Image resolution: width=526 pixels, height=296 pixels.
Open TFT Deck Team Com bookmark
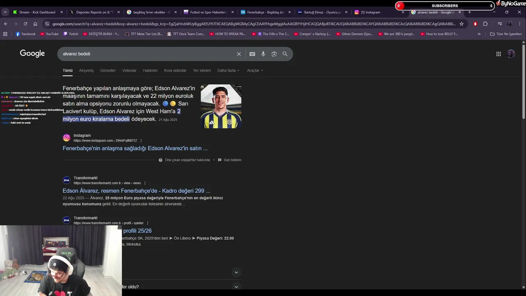click(x=186, y=34)
